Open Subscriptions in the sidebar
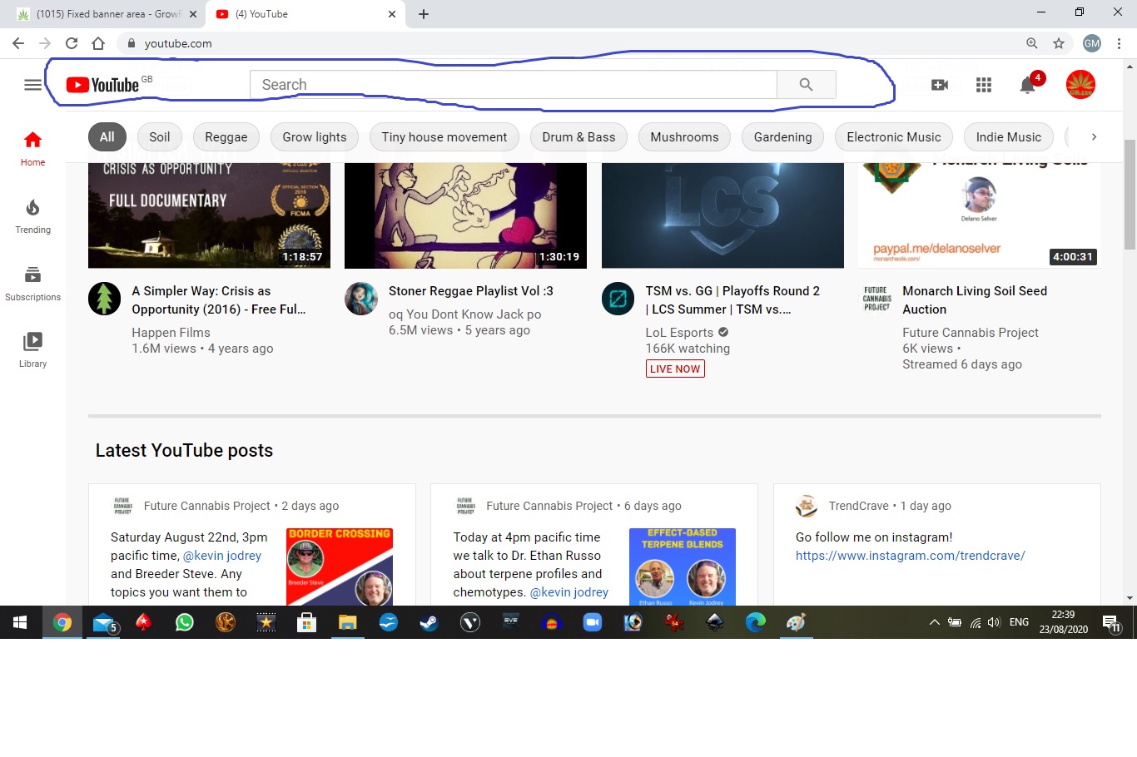Image resolution: width=1137 pixels, height=757 pixels. pos(32,284)
